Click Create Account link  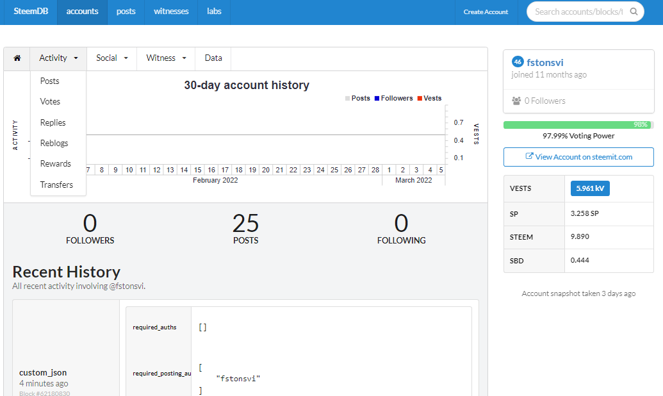click(486, 12)
